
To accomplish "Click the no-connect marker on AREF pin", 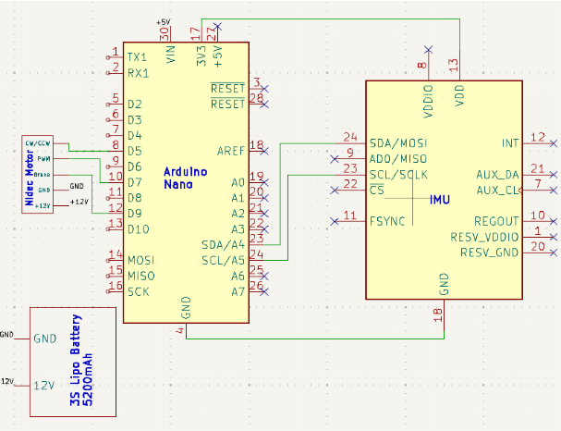I will click(264, 152).
